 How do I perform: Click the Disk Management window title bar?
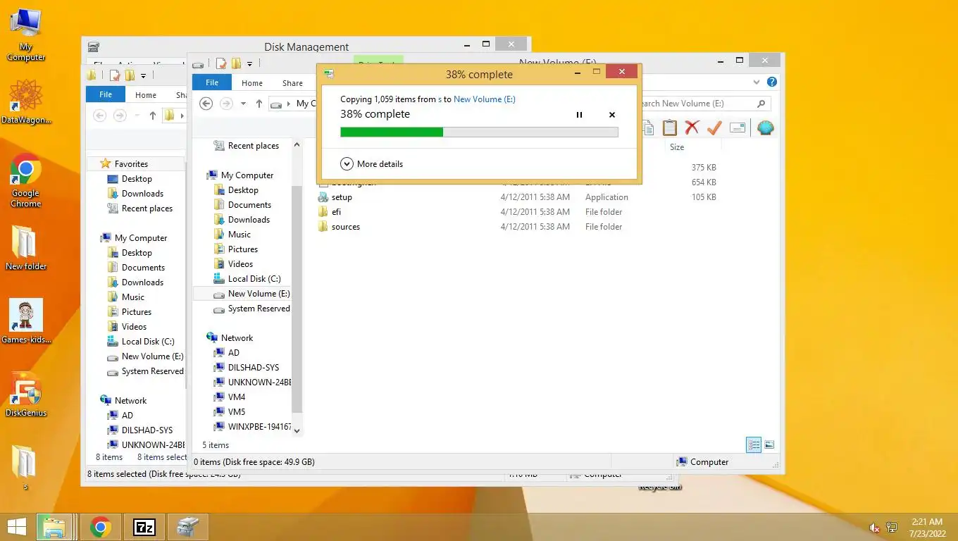click(306, 47)
